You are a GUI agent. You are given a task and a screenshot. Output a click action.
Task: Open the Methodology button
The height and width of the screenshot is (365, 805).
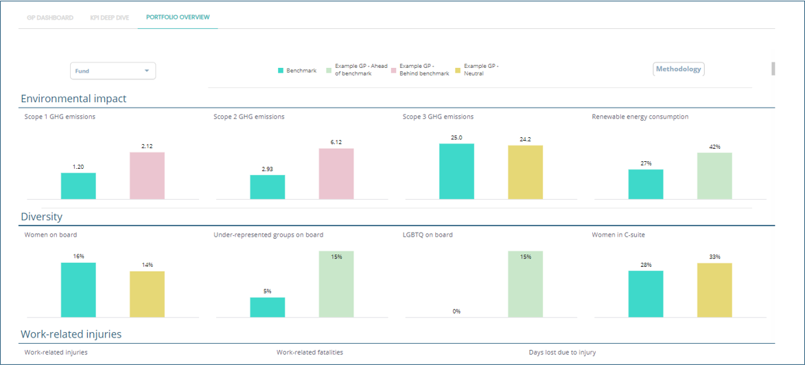[678, 69]
